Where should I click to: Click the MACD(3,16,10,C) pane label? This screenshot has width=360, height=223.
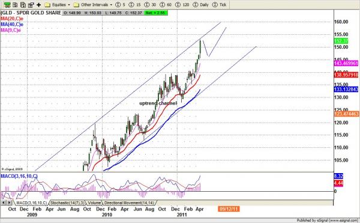19,176
